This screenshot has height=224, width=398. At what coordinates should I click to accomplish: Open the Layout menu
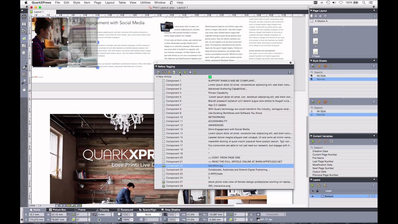(110, 2)
